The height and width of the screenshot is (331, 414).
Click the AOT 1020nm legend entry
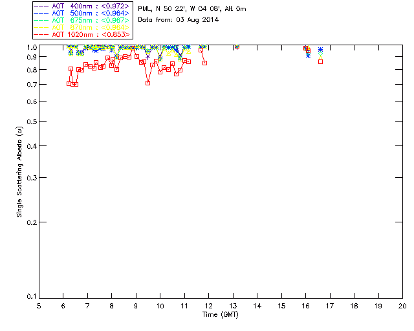click(x=82, y=34)
